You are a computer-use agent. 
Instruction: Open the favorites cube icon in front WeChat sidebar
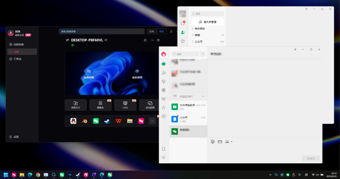(x=164, y=82)
